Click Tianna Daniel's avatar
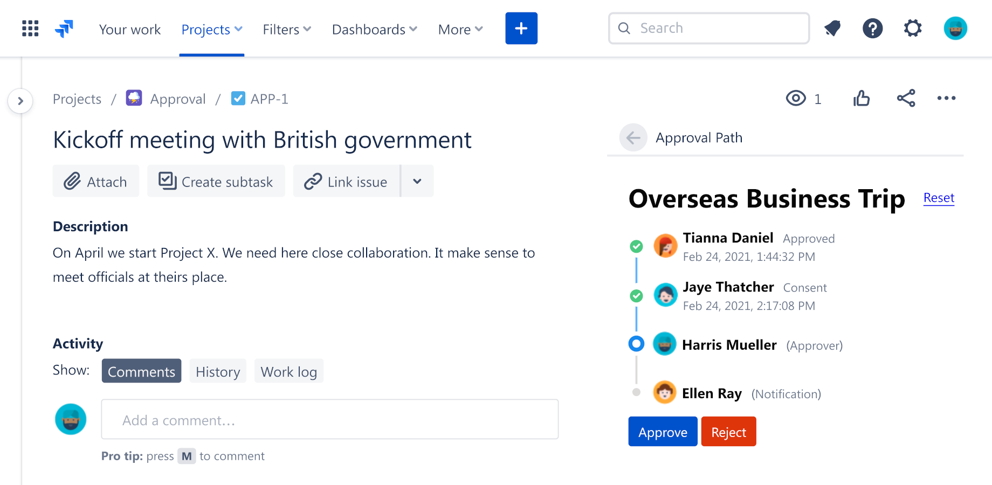Image resolution: width=992 pixels, height=485 pixels. tap(665, 246)
